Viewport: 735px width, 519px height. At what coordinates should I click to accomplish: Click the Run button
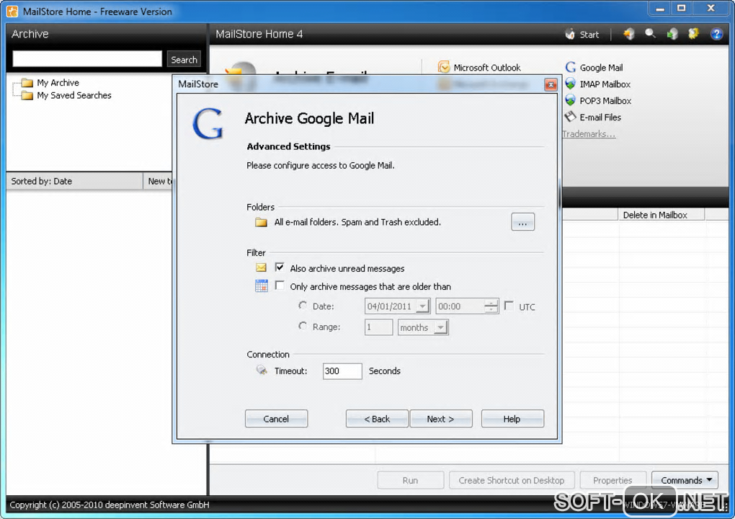pyautogui.click(x=410, y=480)
